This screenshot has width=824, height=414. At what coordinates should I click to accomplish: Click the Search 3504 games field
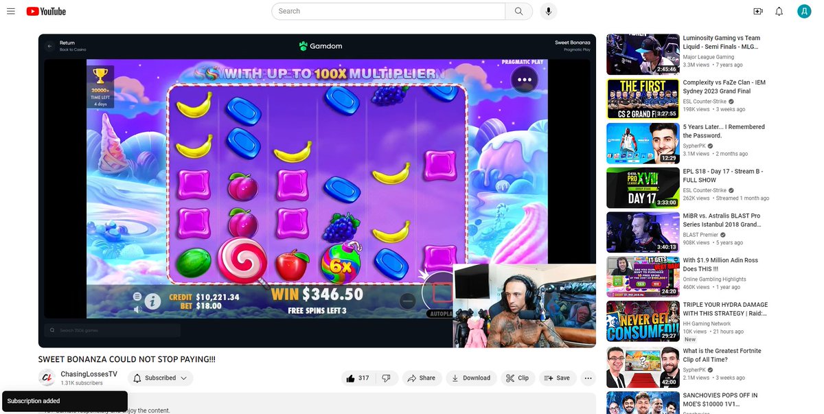point(113,330)
